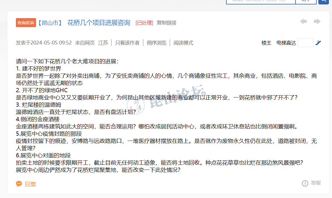Click the 回复 reply link
Image resolution: width=332 pixels, height=198 pixels.
tap(30, 184)
